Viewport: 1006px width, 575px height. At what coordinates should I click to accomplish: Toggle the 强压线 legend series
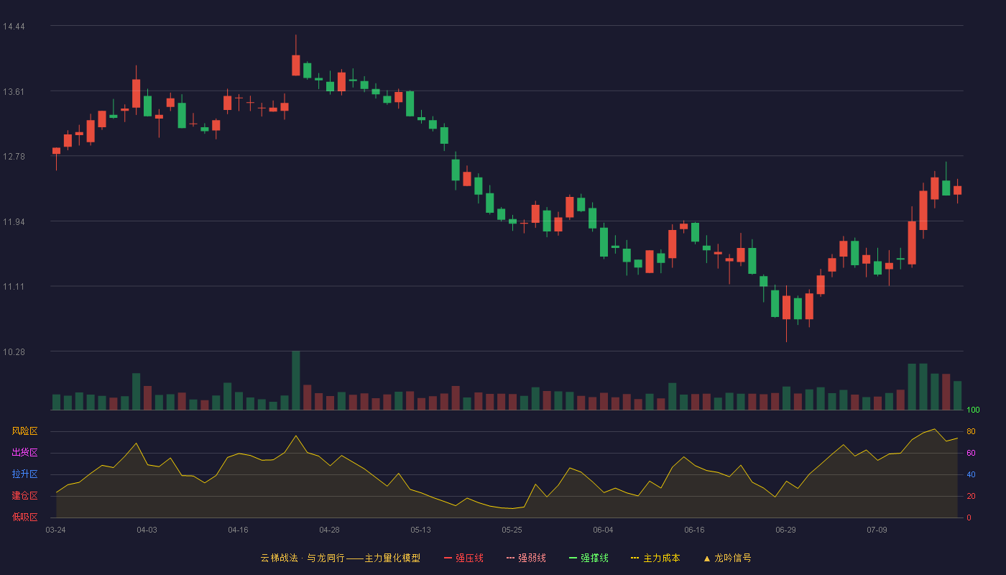[x=463, y=558]
